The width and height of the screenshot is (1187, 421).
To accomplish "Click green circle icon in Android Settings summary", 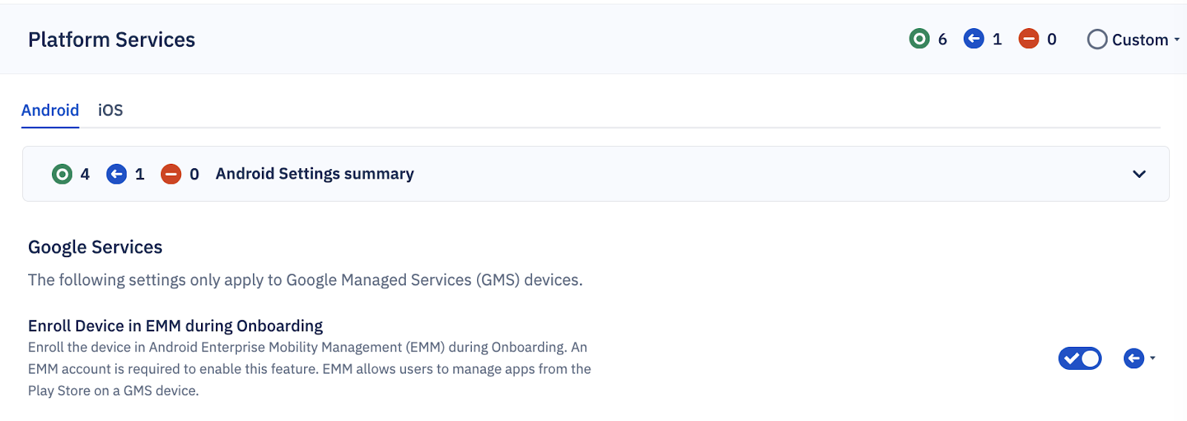I will 62,174.
